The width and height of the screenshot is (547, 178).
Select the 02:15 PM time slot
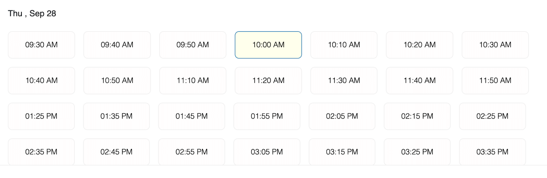(x=417, y=116)
